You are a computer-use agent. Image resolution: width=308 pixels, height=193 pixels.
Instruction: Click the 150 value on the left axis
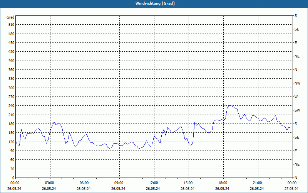[x=12, y=133]
